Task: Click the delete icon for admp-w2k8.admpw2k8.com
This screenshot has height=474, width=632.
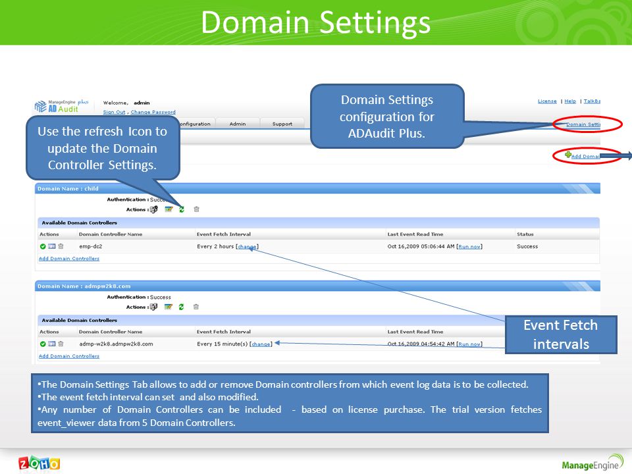Action: 61,344
